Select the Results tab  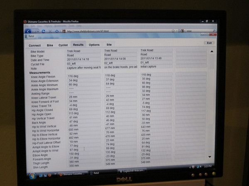78,45
